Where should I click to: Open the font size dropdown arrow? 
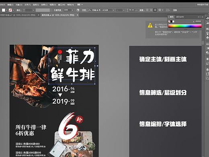tap(137, 10)
